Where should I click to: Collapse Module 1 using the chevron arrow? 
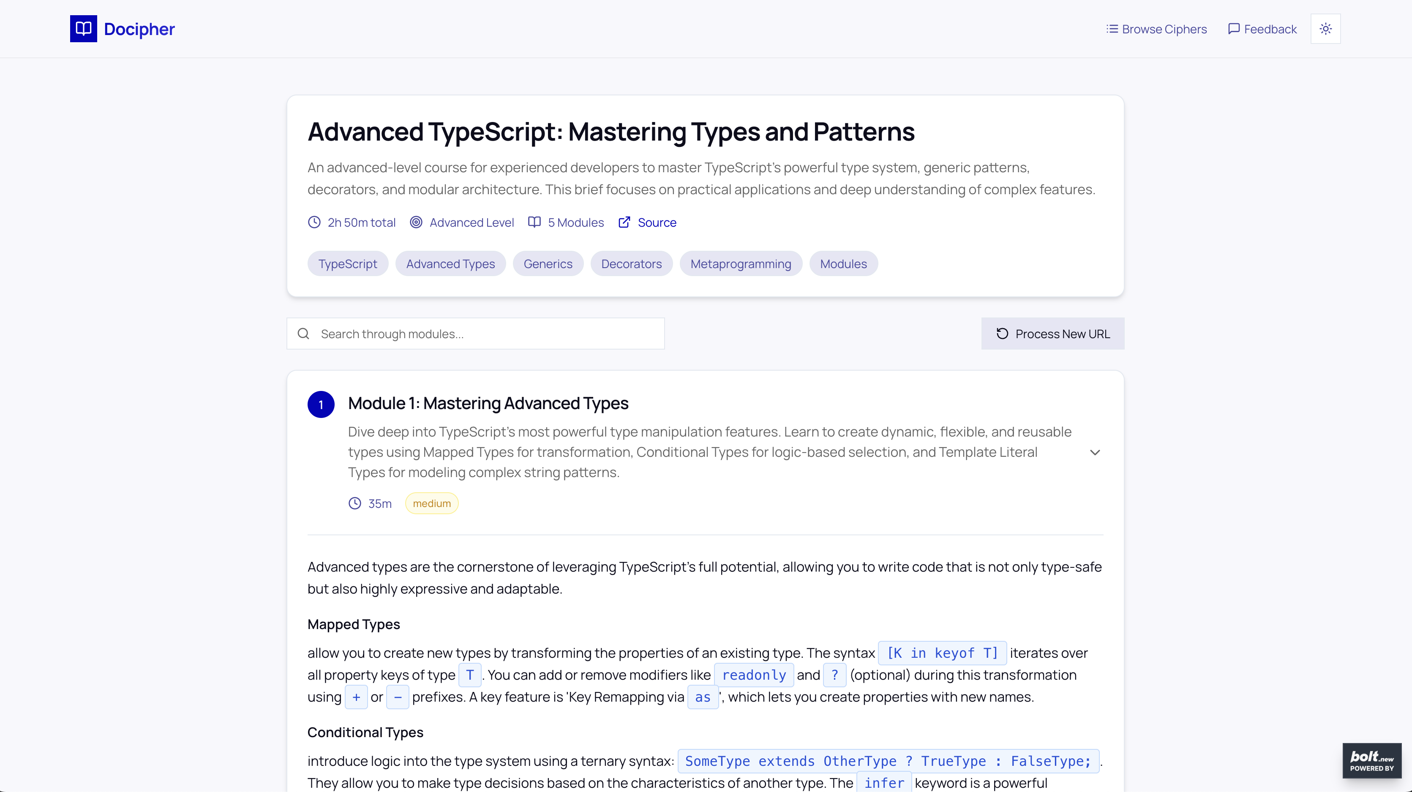pyautogui.click(x=1095, y=453)
